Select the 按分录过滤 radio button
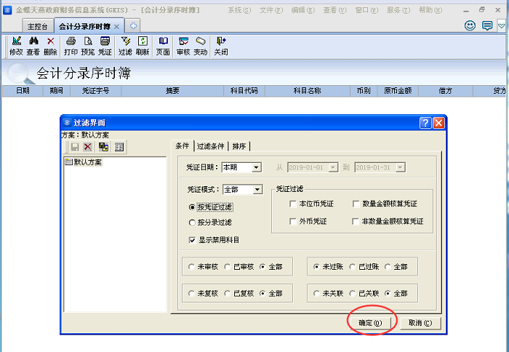509x352 pixels. click(192, 223)
